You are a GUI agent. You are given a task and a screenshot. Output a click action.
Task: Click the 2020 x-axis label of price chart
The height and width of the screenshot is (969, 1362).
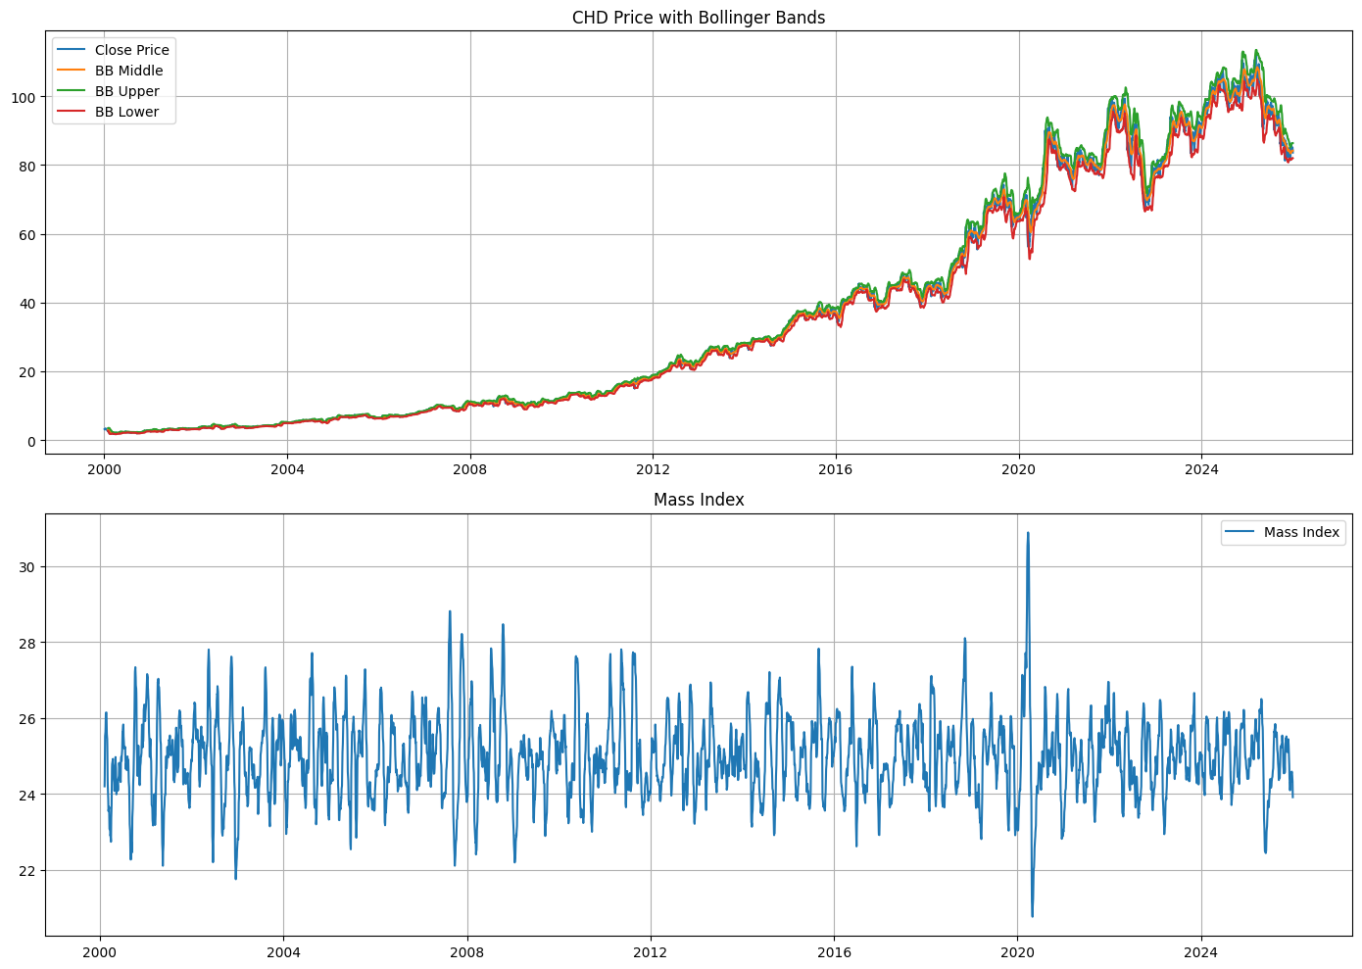point(1019,469)
